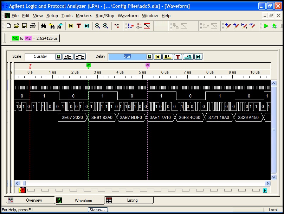Click the Scale zoom-out pulse button
Image resolution: width=284 pixels, height=214 pixels.
coord(80,57)
